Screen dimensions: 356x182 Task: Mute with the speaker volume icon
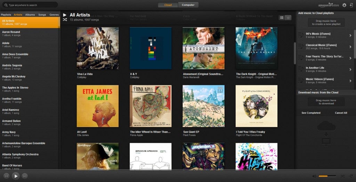coord(314,176)
